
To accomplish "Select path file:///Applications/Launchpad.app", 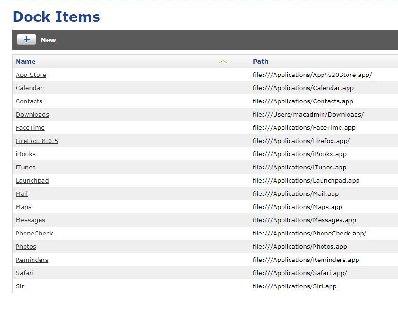I will tap(306, 181).
